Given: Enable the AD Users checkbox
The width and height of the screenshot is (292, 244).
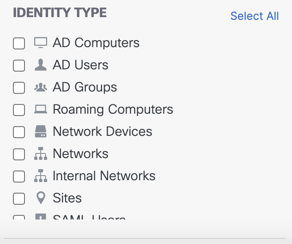Looking at the screenshot, I should (19, 66).
